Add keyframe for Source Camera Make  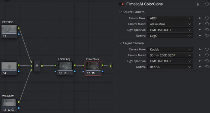click(200, 18)
